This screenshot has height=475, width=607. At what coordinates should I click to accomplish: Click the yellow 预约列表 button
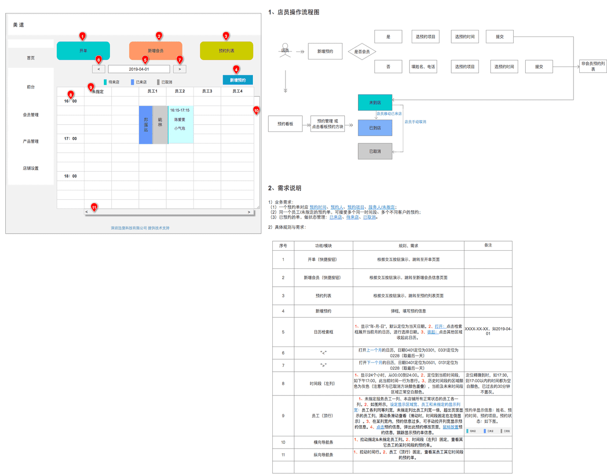tap(227, 51)
